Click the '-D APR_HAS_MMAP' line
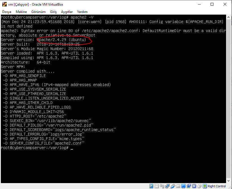 tap(20, 80)
